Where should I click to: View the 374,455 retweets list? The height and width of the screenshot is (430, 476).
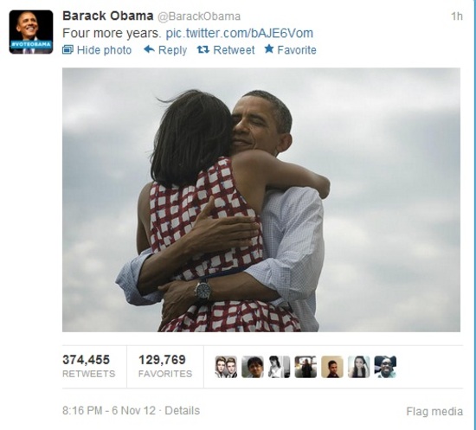pyautogui.click(x=89, y=367)
